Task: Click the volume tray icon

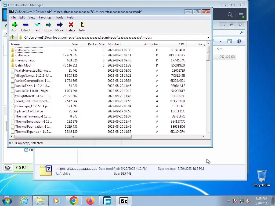Action: [x=248, y=201]
